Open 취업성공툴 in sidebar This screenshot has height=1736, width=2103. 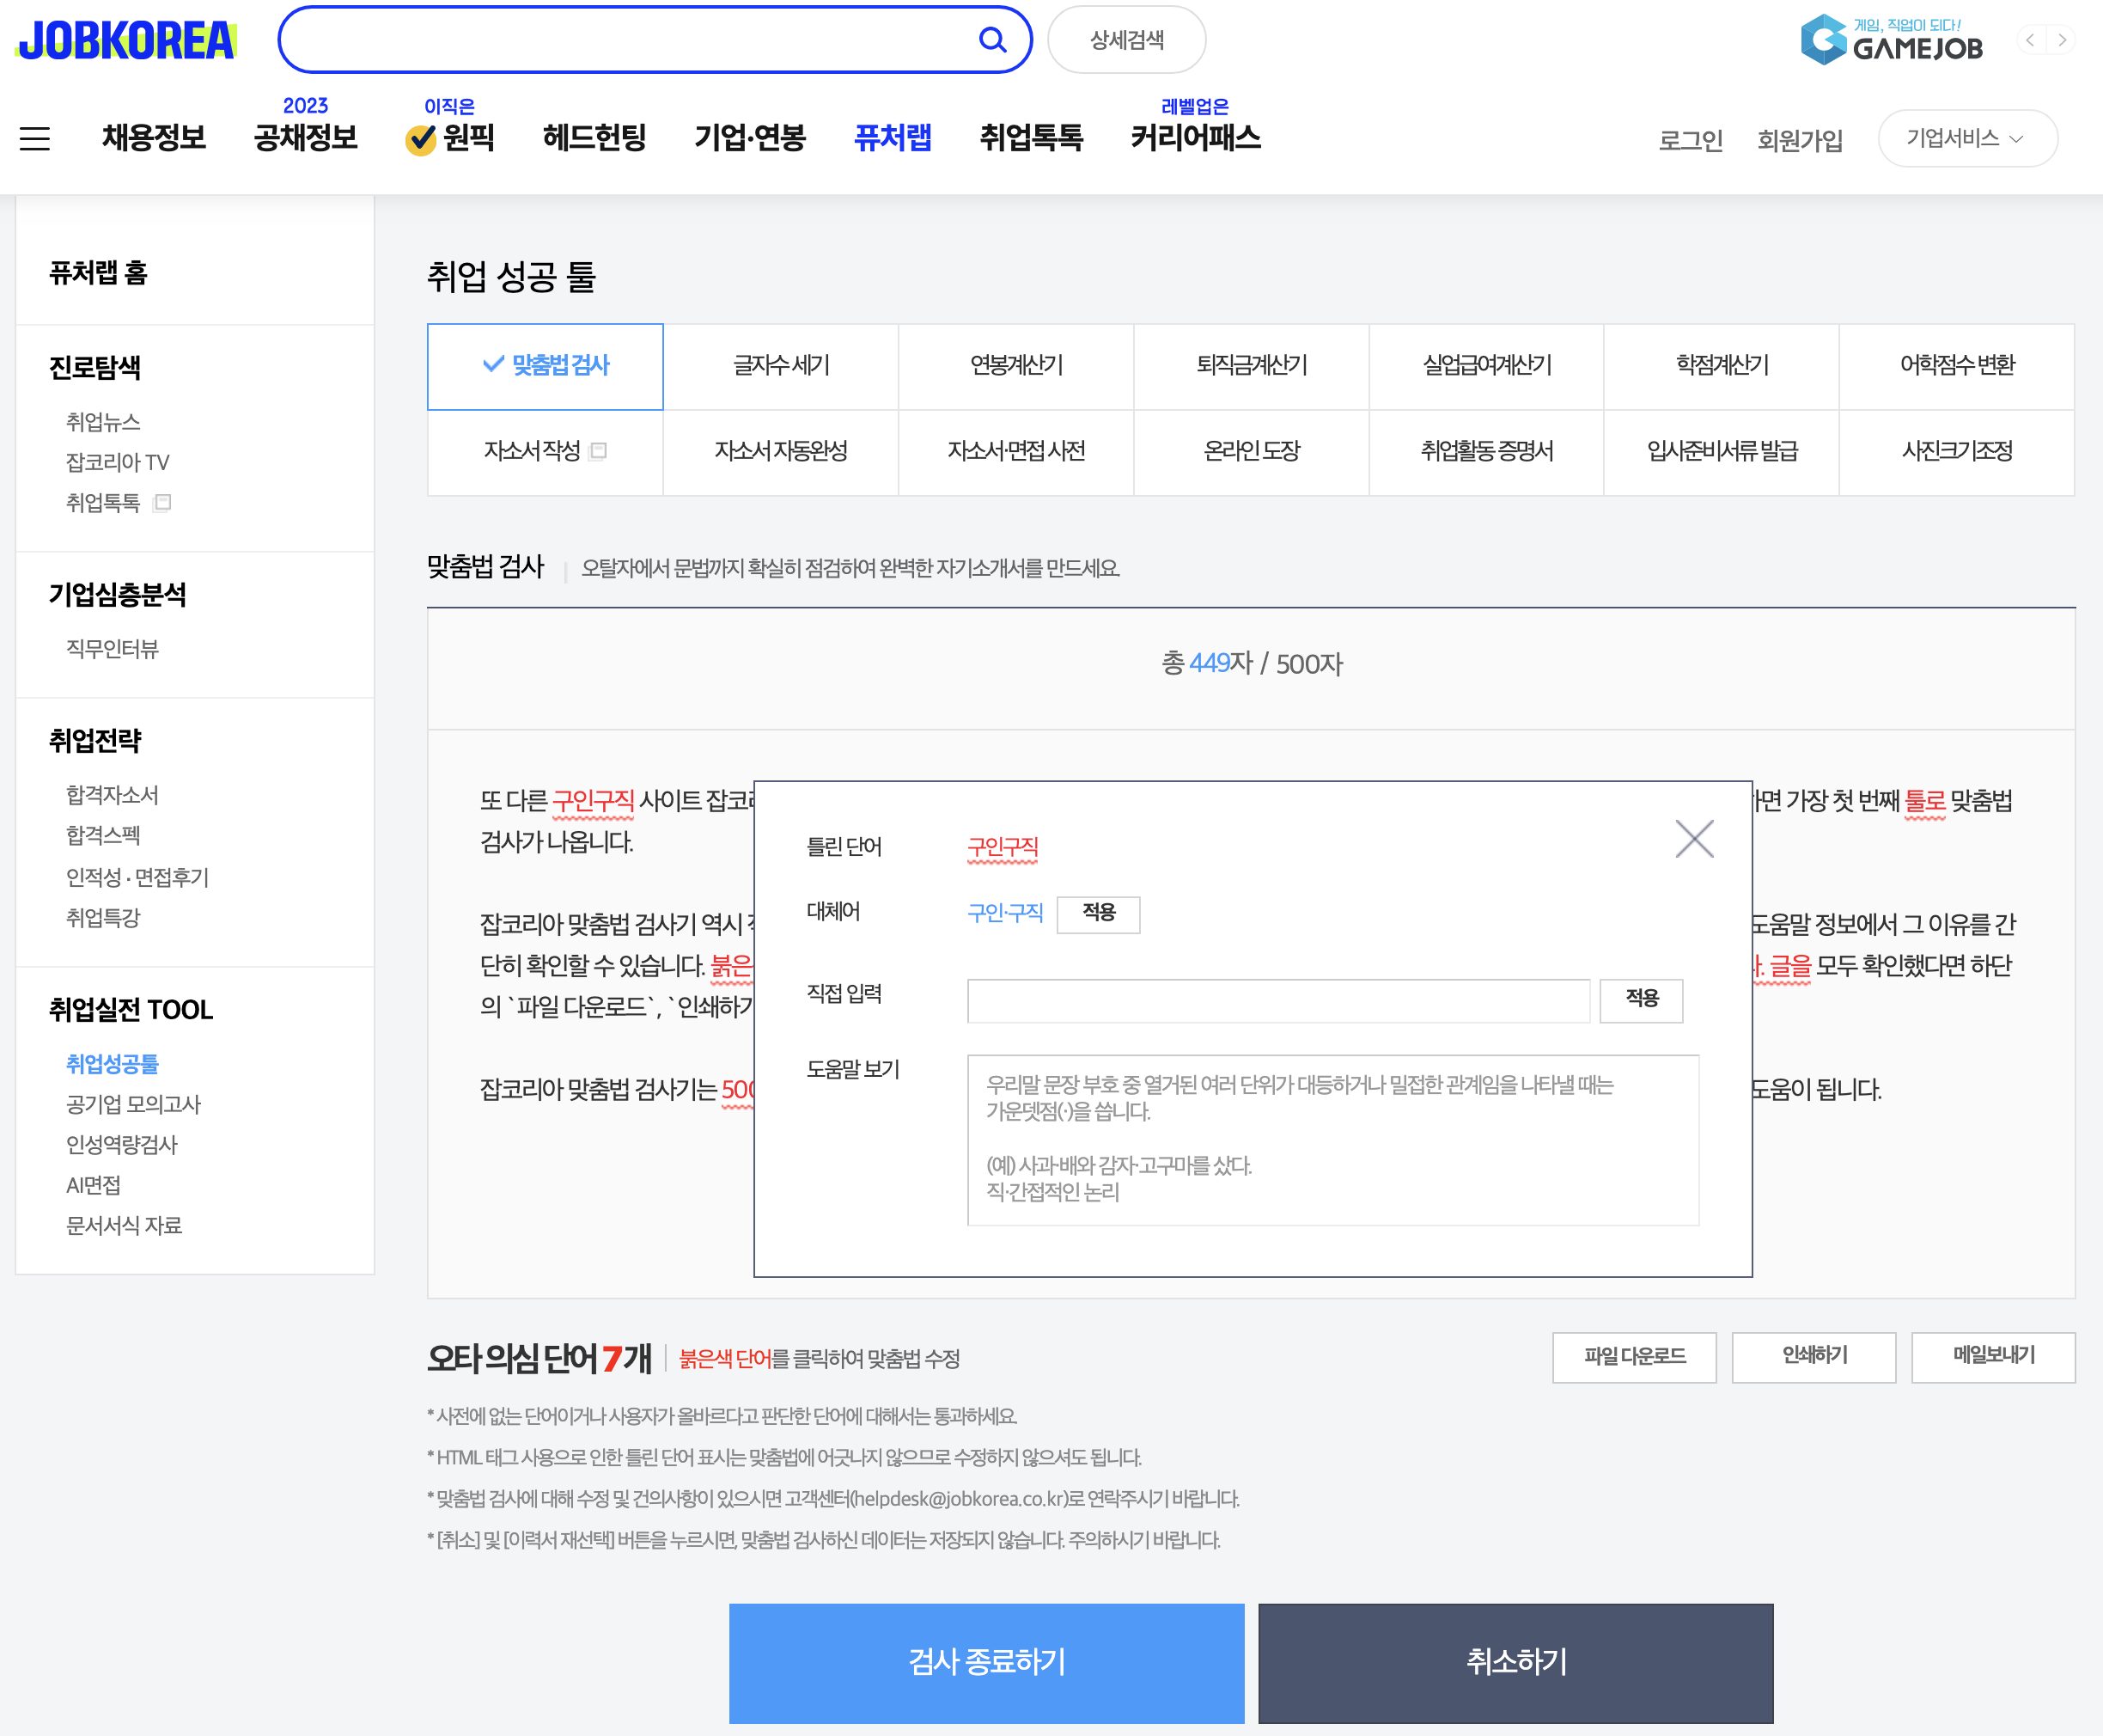click(x=112, y=1064)
